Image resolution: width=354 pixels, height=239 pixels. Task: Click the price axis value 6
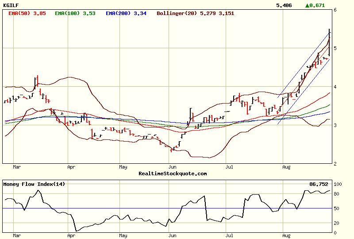coord(335,10)
